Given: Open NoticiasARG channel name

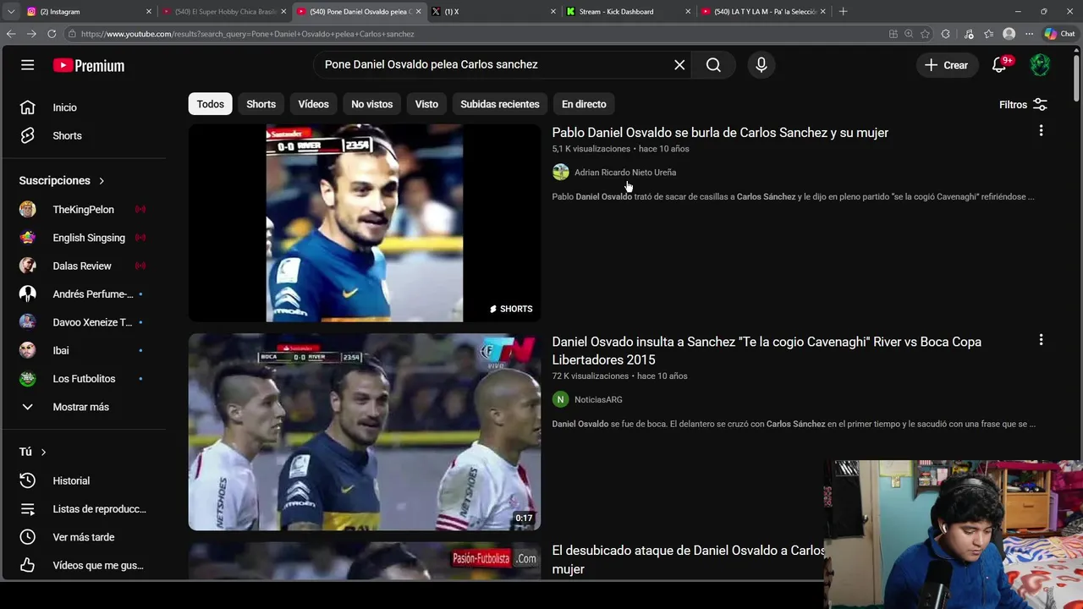Looking at the screenshot, I should point(598,399).
